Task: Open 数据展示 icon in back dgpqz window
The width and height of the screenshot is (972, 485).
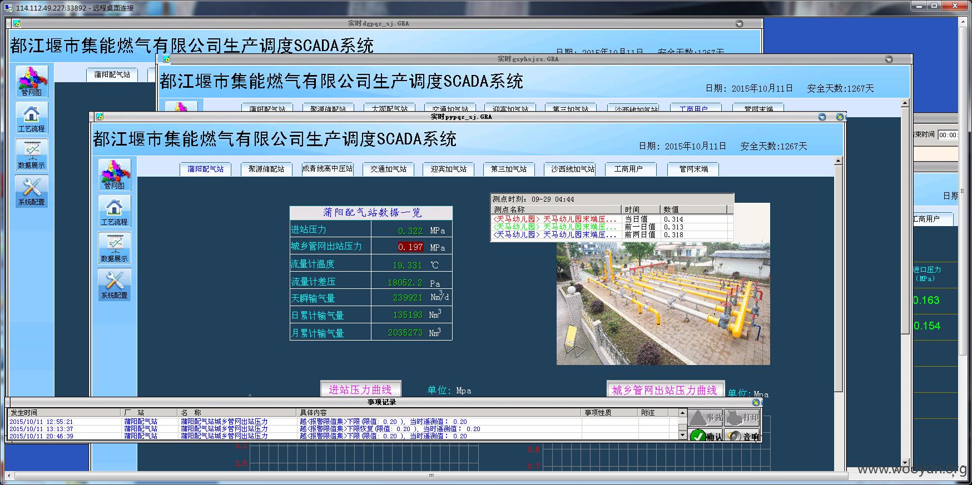Action: click(32, 154)
